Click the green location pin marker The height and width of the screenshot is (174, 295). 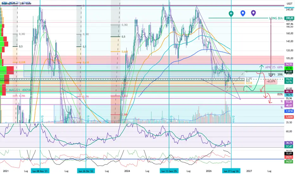click(231, 14)
